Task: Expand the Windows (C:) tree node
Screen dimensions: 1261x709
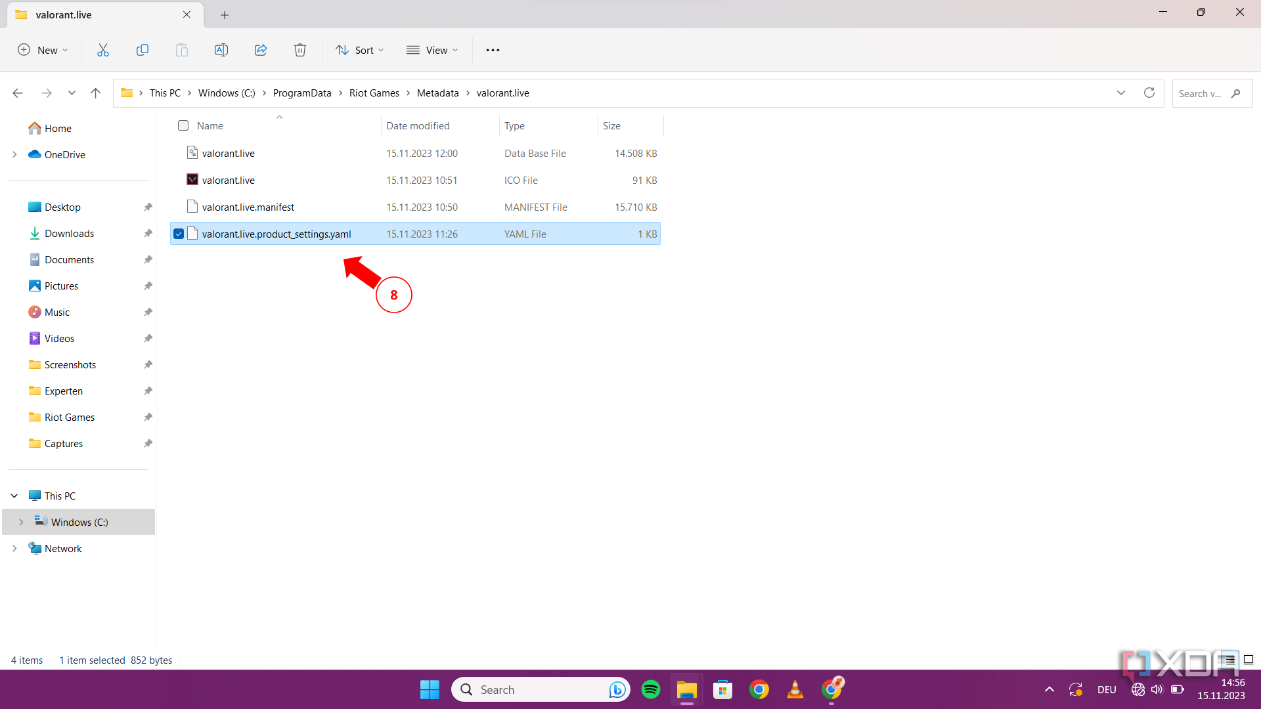Action: point(21,523)
